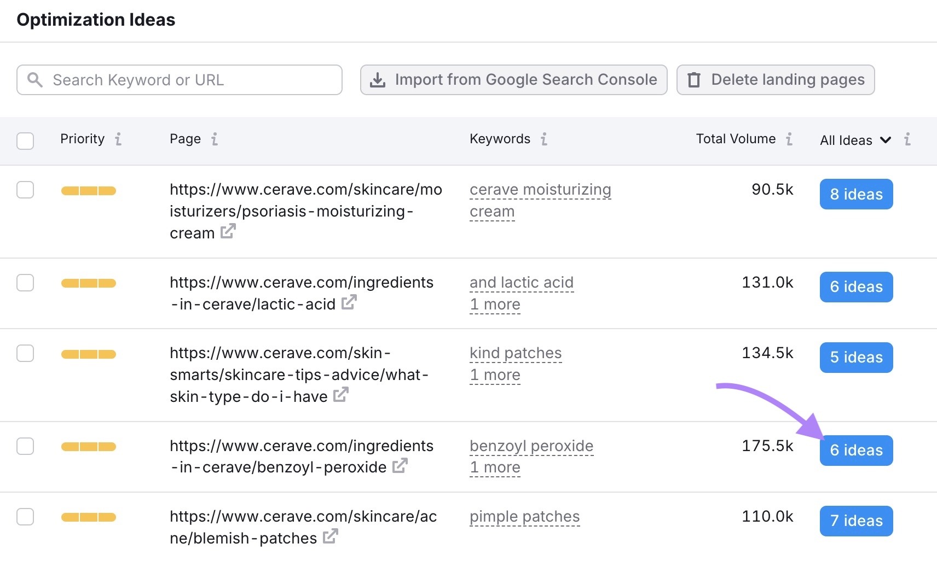Click the search magnifier icon
The width and height of the screenshot is (937, 561).
[34, 80]
